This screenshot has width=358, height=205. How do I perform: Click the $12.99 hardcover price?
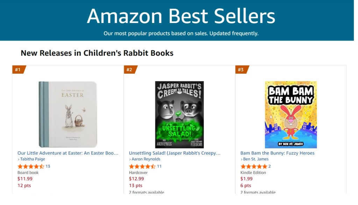136,179
